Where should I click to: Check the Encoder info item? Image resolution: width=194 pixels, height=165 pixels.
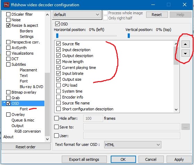(58, 97)
